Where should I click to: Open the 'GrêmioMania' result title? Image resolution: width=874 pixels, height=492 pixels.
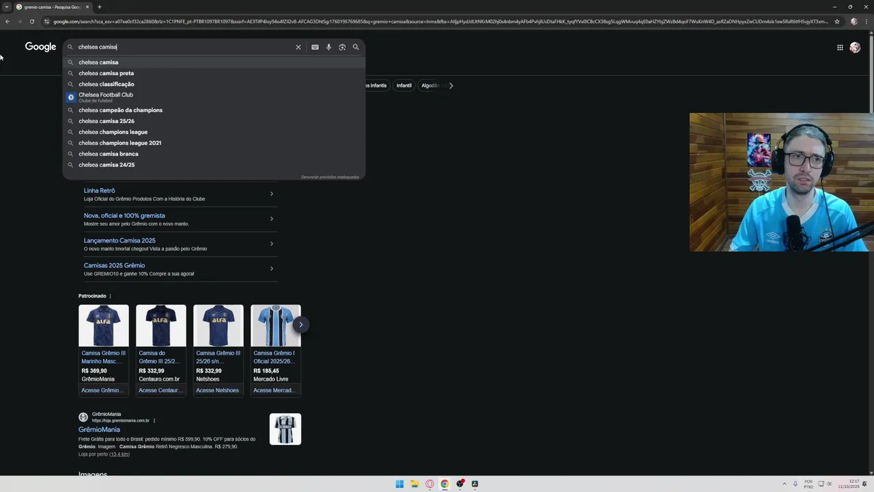click(99, 430)
